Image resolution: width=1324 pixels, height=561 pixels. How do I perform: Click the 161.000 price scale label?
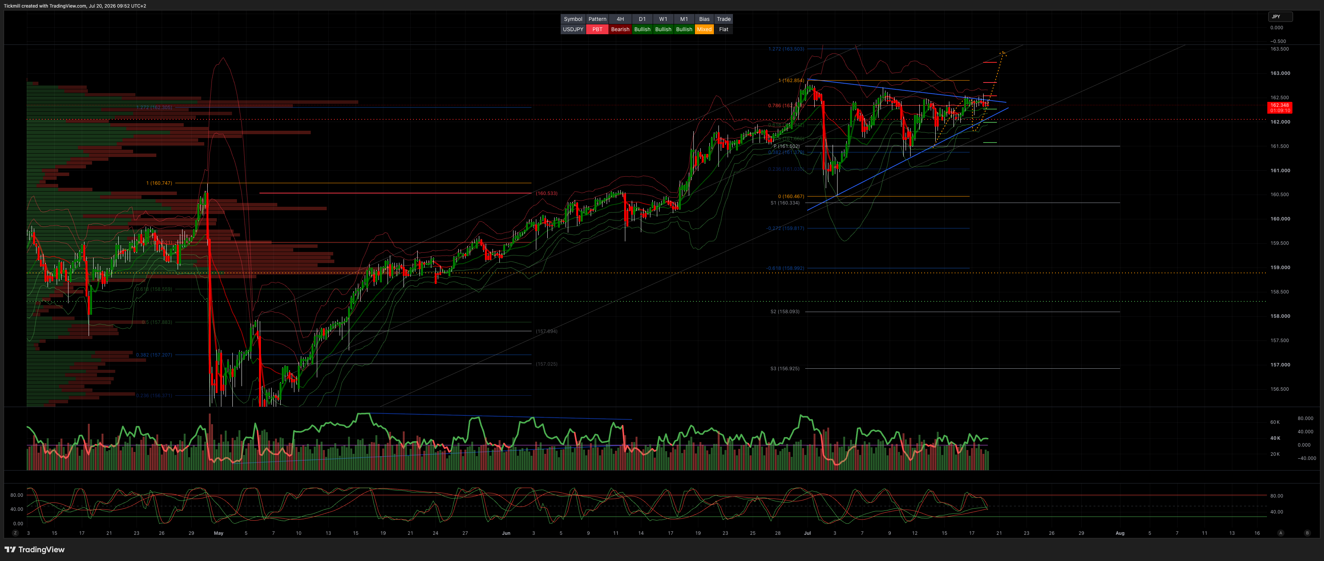tap(1280, 171)
